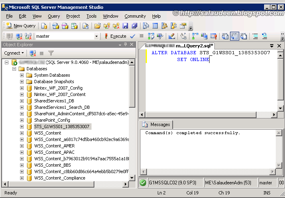Save the current query with disk icon
Image resolution: width=285 pixels, height=198 pixels.
[x=125, y=26]
